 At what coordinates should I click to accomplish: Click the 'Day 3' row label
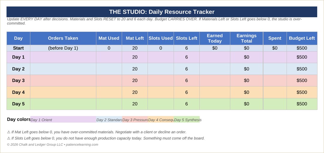pos(18,81)
